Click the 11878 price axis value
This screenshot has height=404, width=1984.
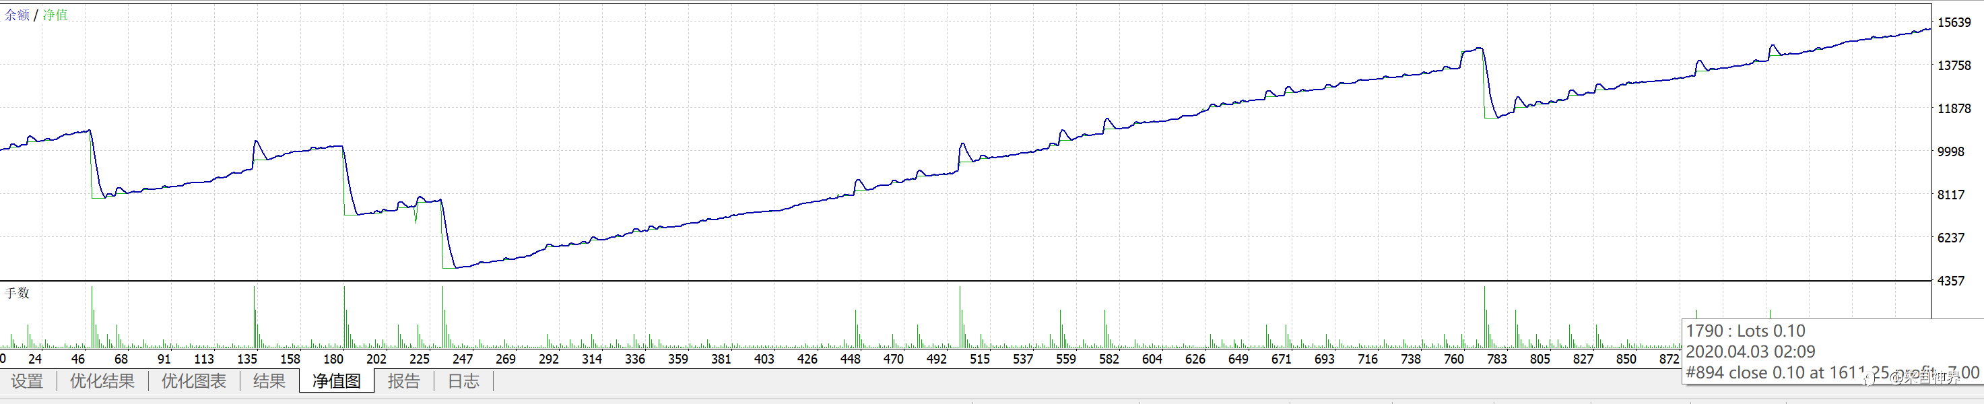(1954, 108)
